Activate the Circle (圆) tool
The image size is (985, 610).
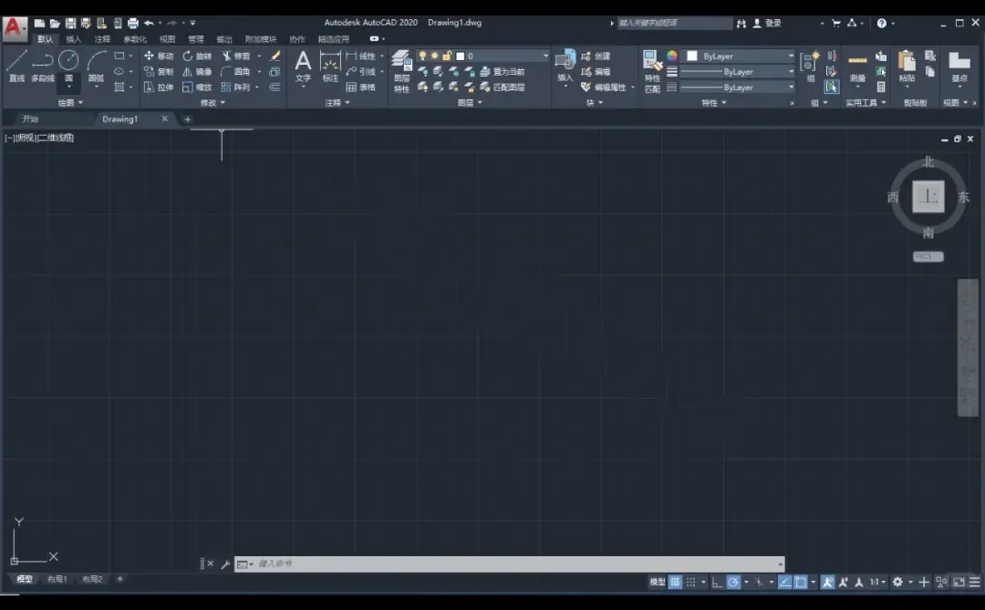[x=68, y=62]
